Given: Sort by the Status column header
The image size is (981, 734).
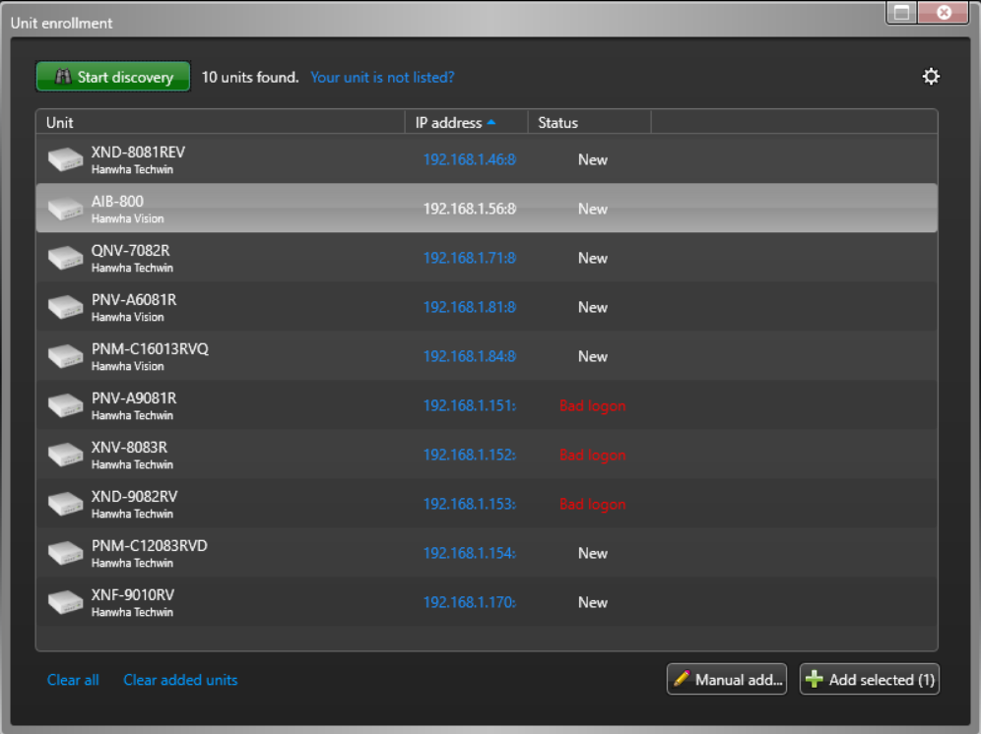Looking at the screenshot, I should [589, 123].
